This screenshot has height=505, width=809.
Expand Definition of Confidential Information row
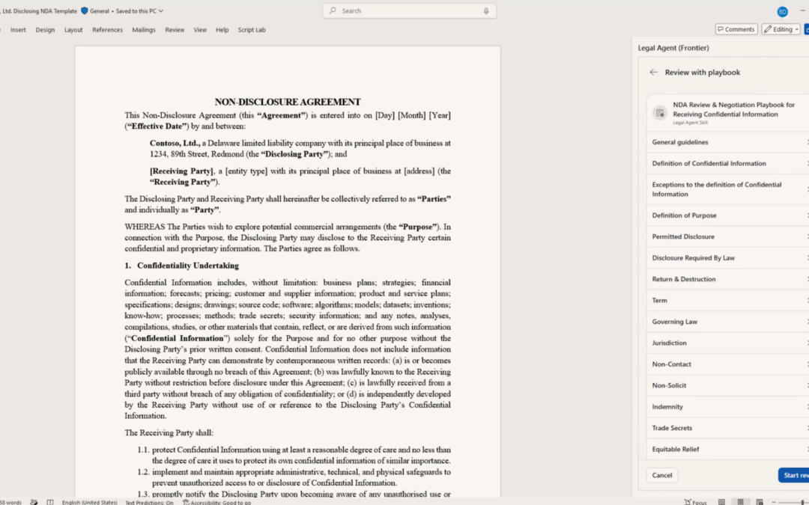click(x=727, y=163)
